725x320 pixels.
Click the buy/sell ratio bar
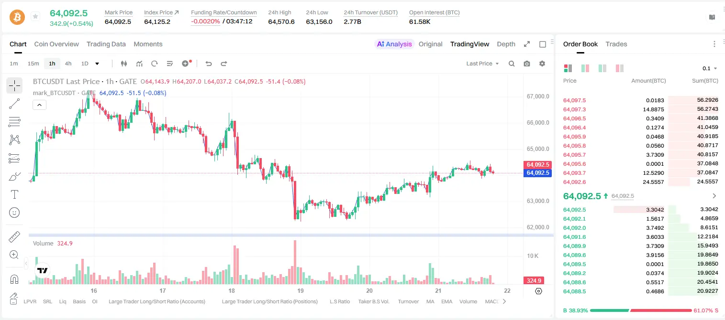pyautogui.click(x=641, y=310)
